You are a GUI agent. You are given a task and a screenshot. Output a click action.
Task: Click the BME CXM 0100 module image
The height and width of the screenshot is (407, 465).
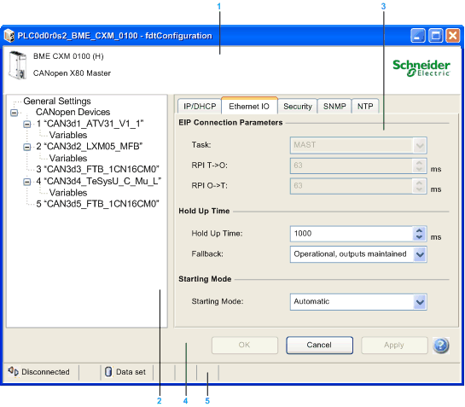click(18, 65)
